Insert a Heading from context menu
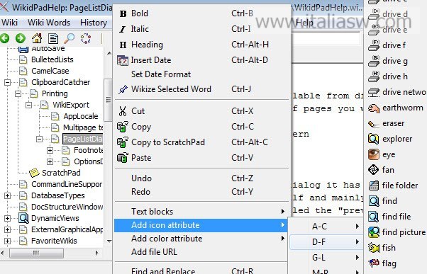 [x=201, y=45]
